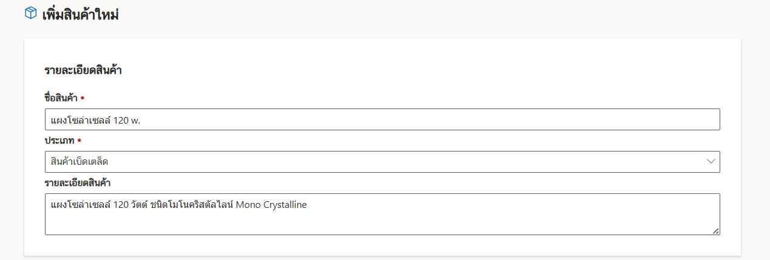Focus the ชื่อสินค้า text input
The height and width of the screenshot is (260, 770).
click(x=382, y=119)
